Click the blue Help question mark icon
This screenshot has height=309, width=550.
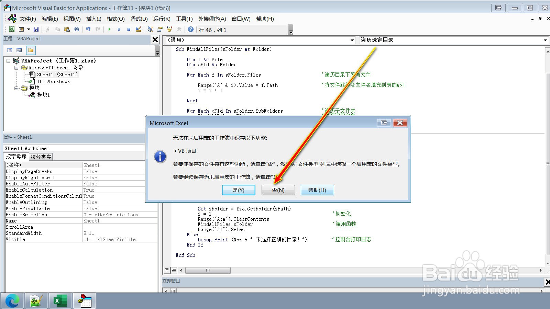point(191,30)
